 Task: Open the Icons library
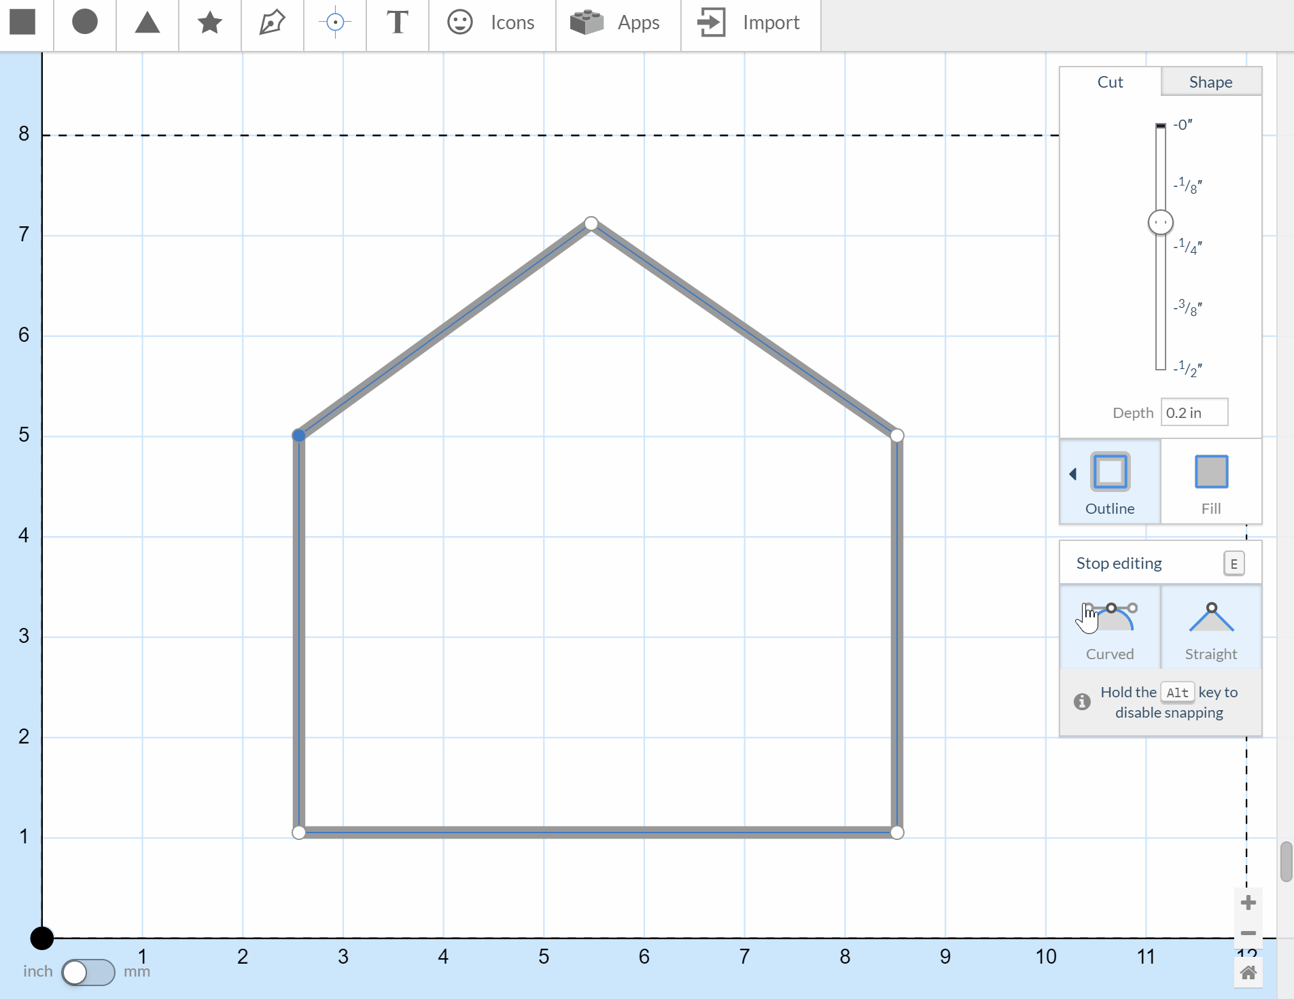point(491,22)
